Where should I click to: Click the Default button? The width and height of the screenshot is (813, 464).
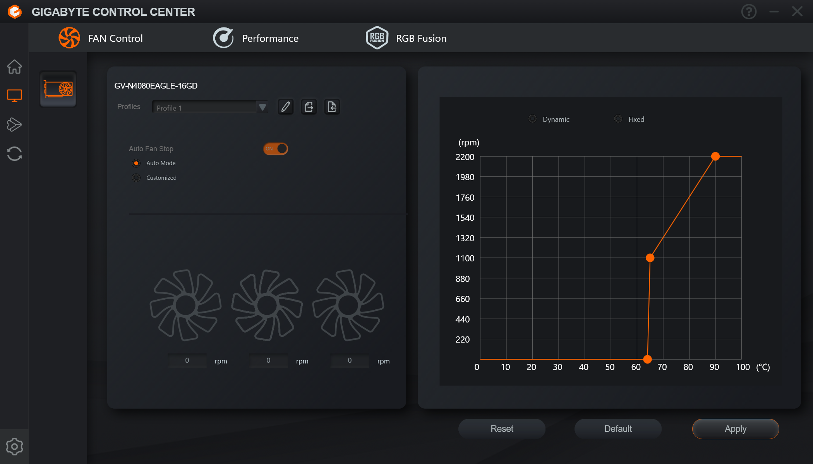pos(618,429)
